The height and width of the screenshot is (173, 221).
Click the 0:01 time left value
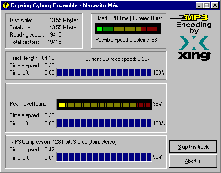[49, 158]
